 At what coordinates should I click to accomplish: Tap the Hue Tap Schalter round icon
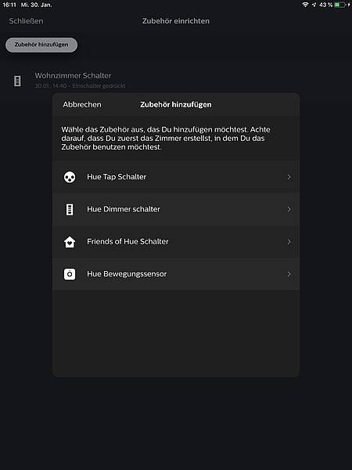pos(70,177)
